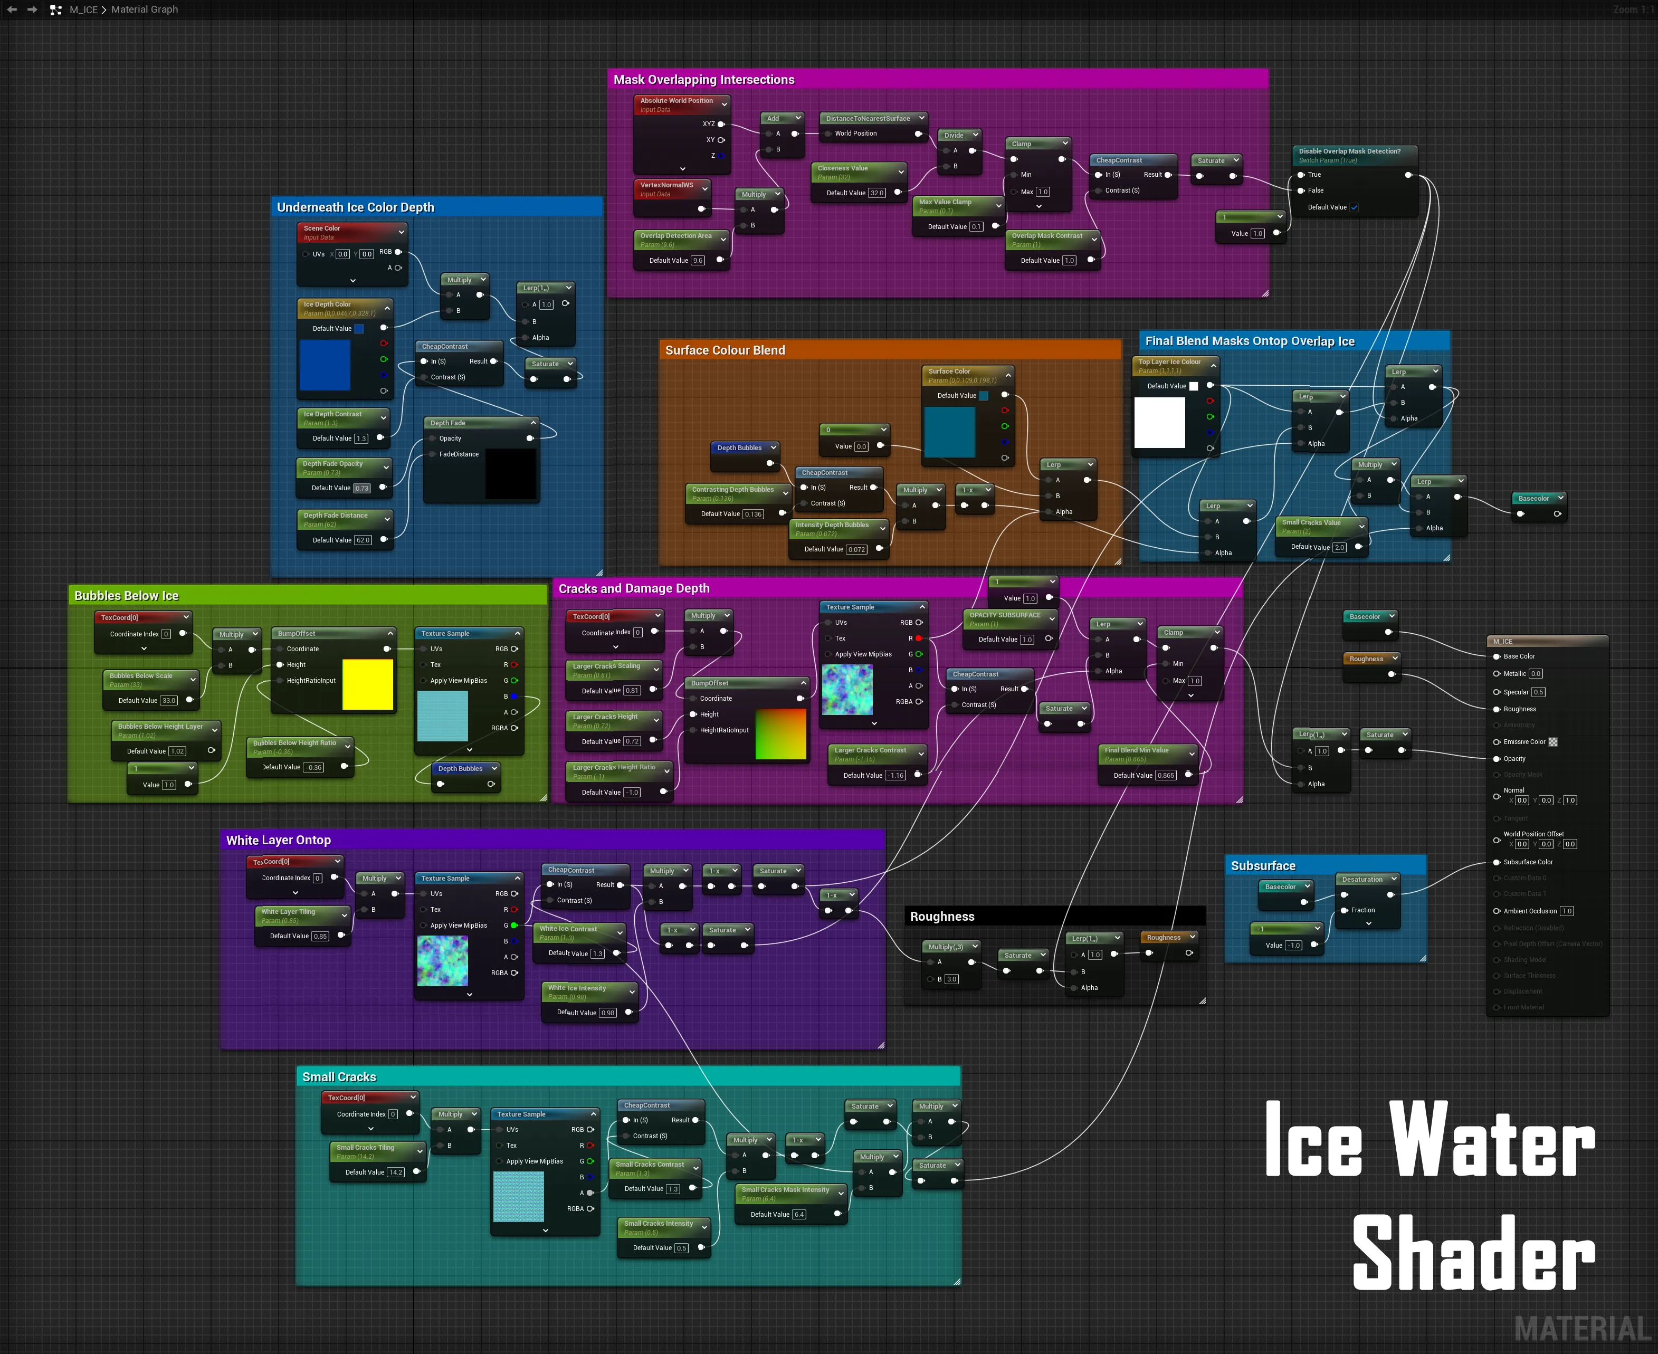Click the green G pin of White Layer Texture Sample

[514, 925]
